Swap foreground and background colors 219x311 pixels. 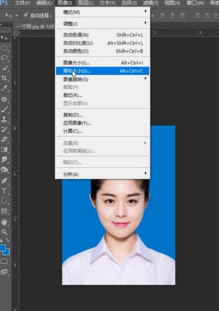coord(7,240)
